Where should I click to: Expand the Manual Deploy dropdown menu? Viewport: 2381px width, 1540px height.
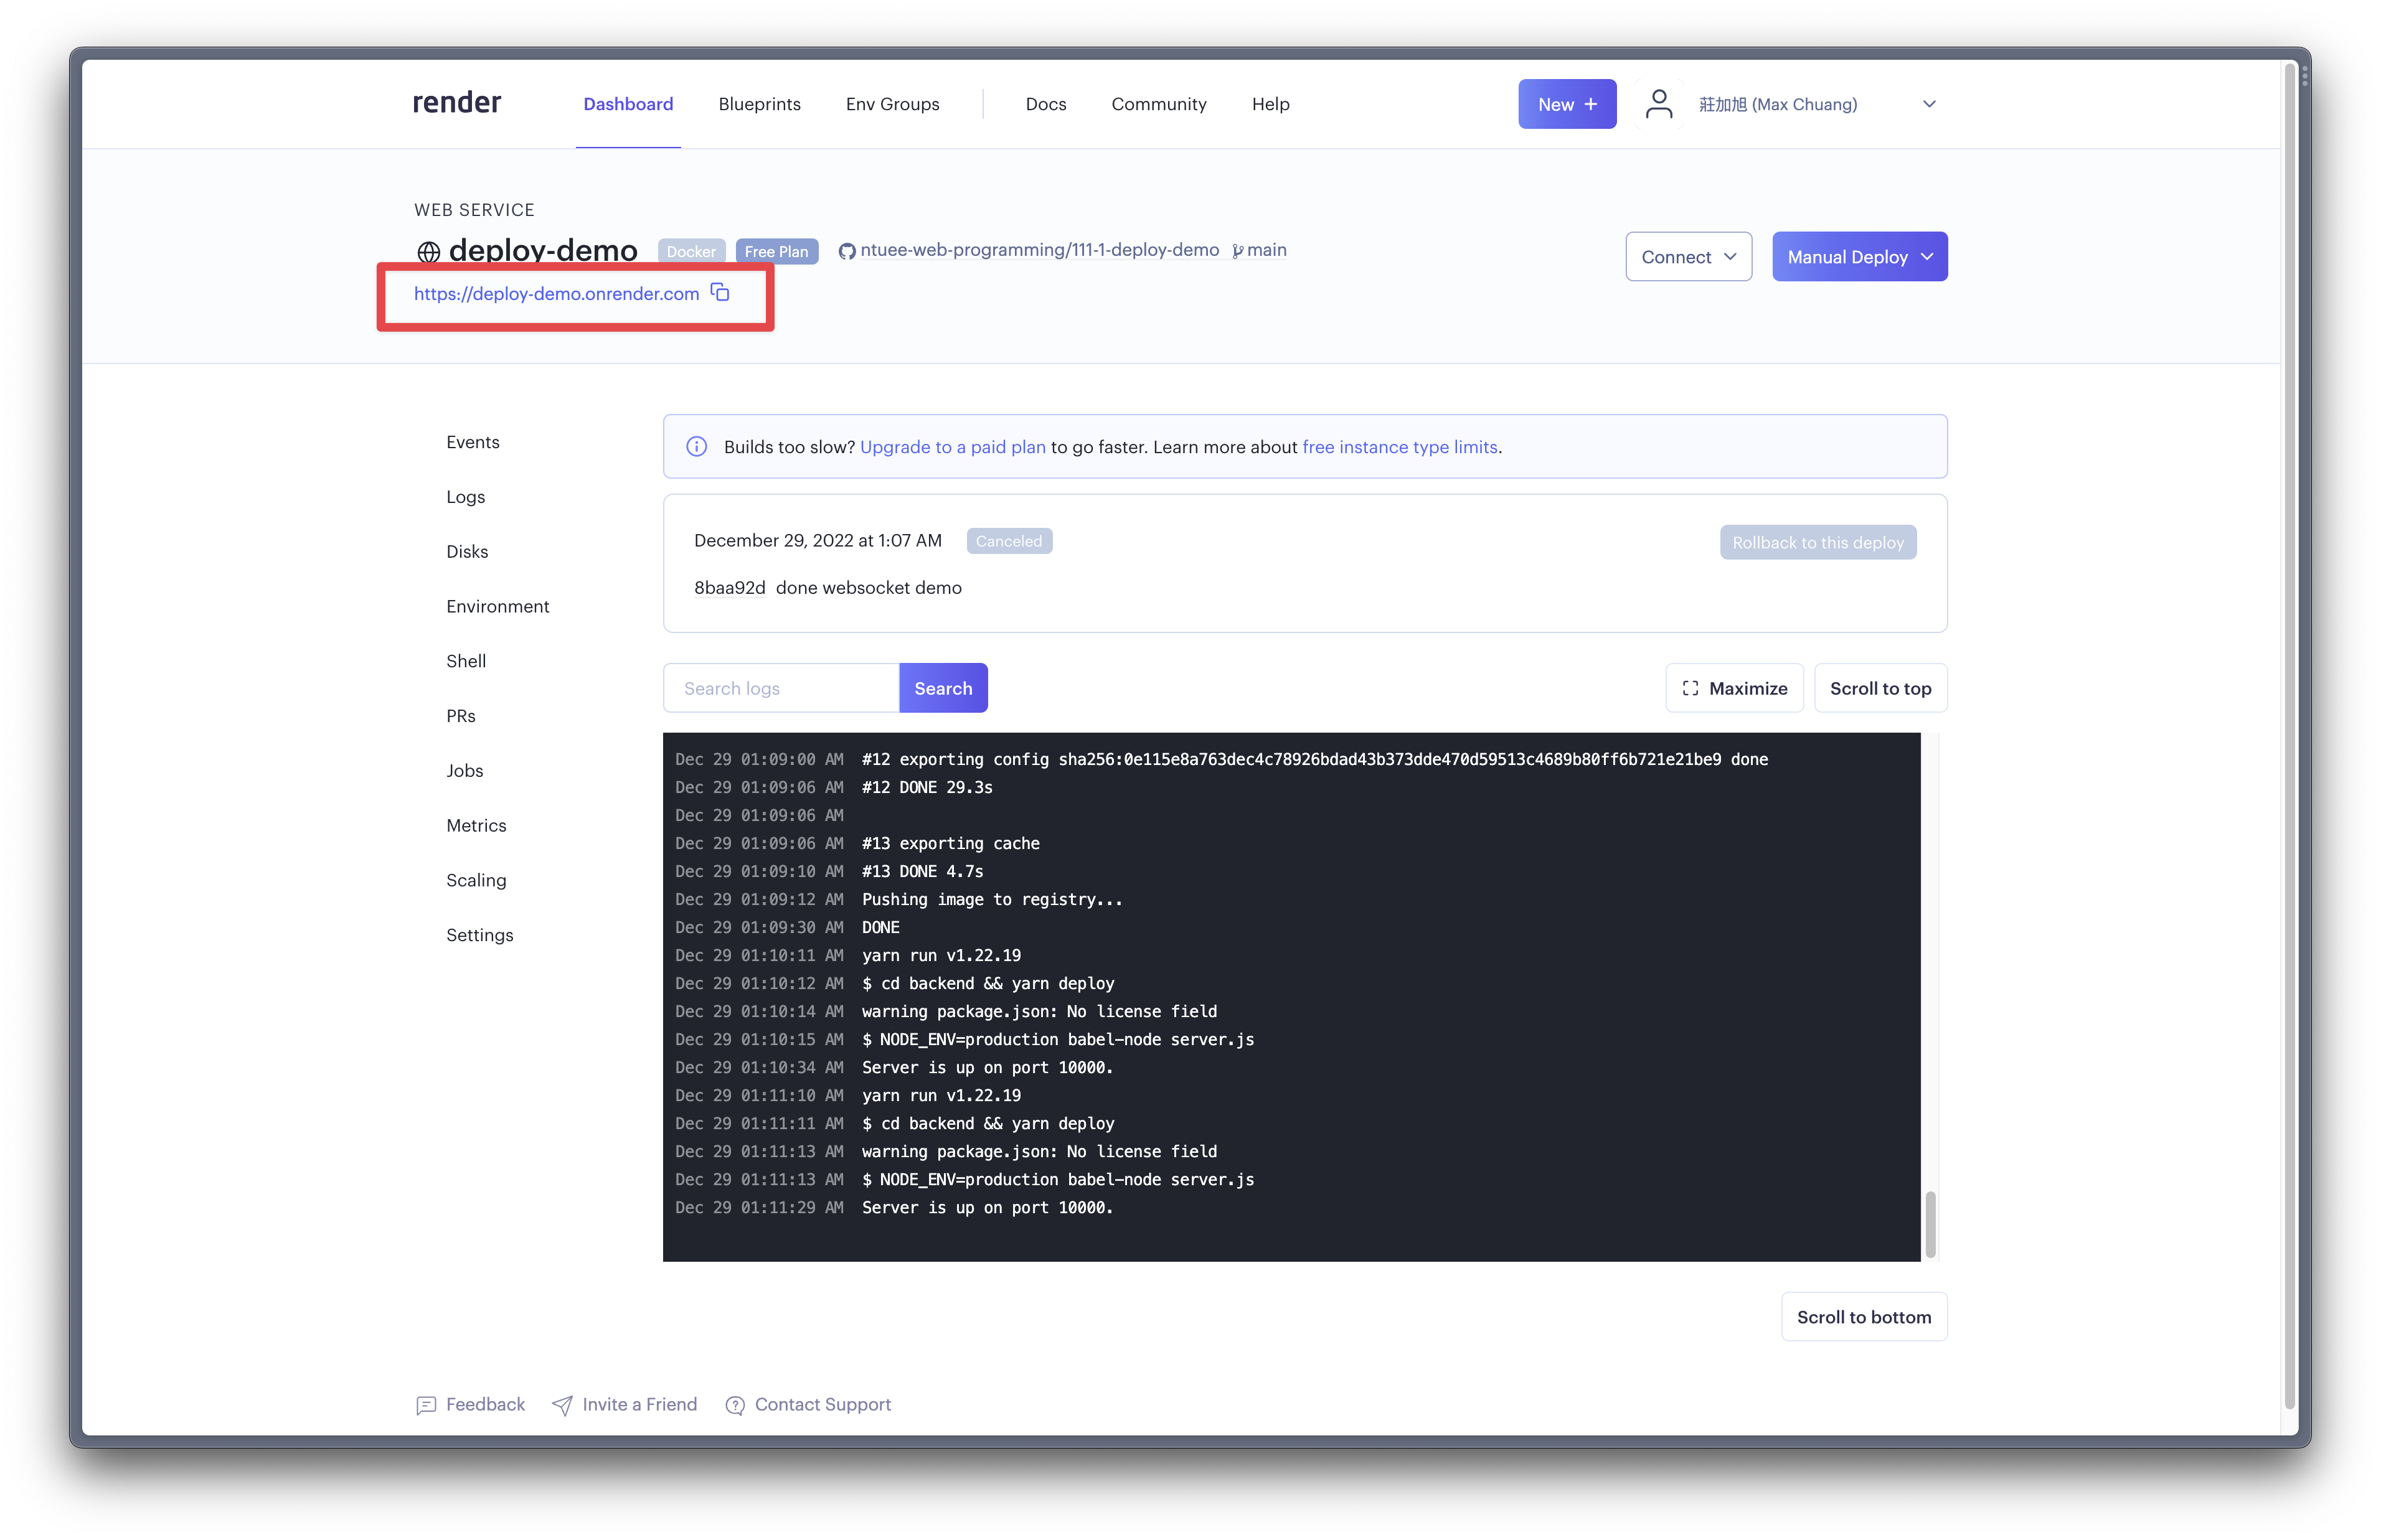coord(1931,256)
